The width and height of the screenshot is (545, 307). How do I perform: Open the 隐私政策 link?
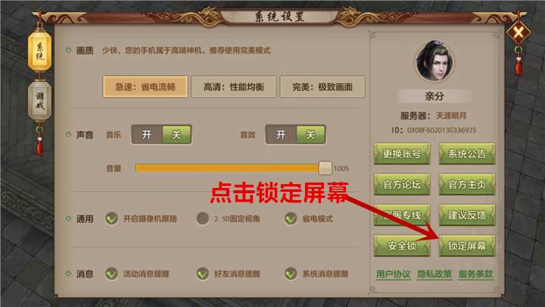click(x=434, y=274)
